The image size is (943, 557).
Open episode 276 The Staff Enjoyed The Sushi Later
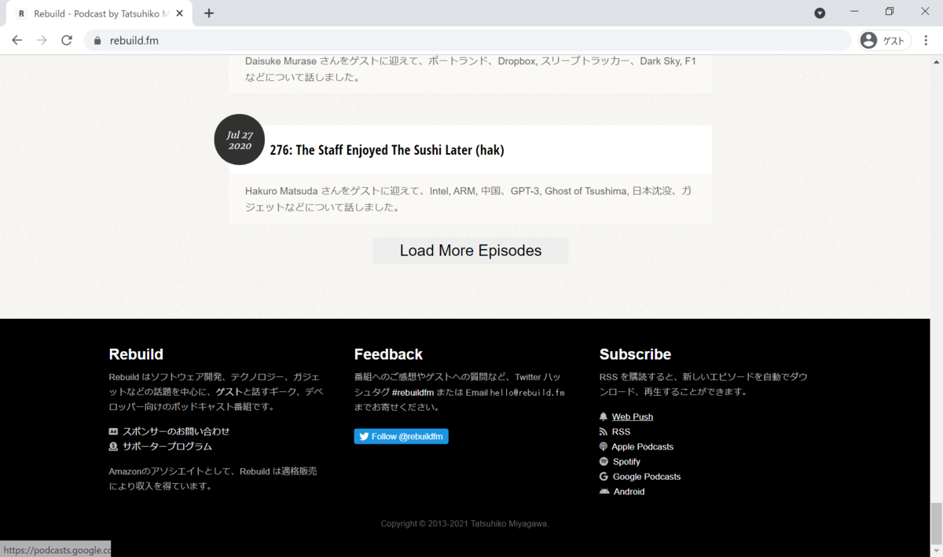(387, 150)
